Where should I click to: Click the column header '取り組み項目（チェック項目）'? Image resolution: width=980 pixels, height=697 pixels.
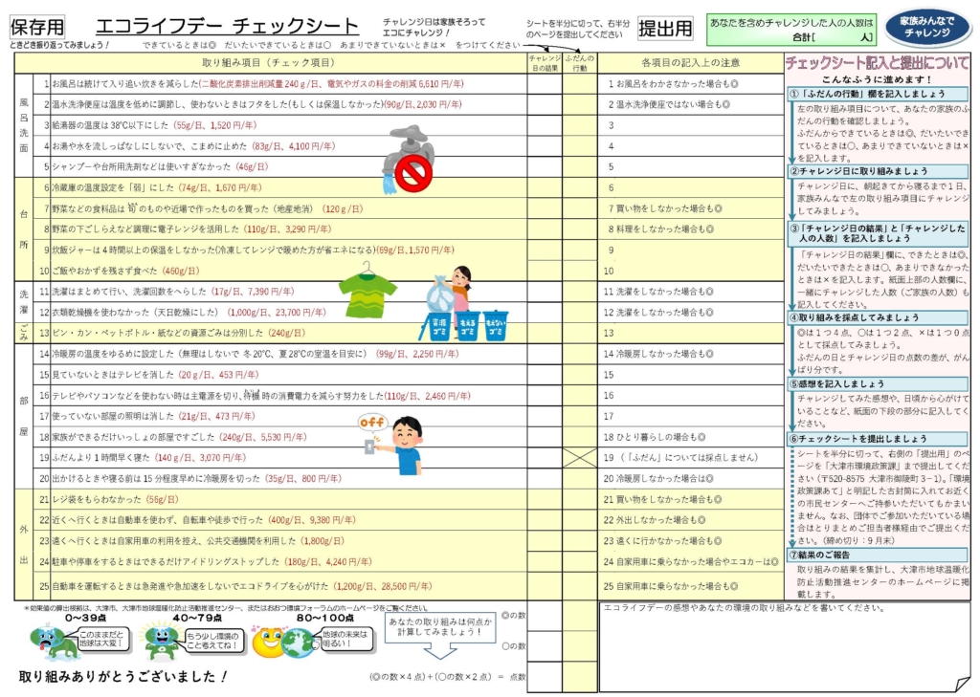point(269,62)
